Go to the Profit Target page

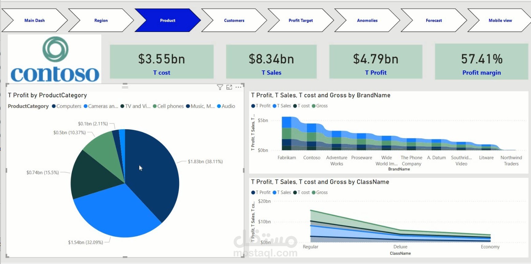click(x=300, y=20)
